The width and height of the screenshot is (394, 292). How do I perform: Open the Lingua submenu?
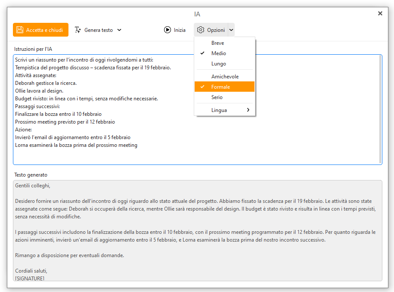point(225,110)
